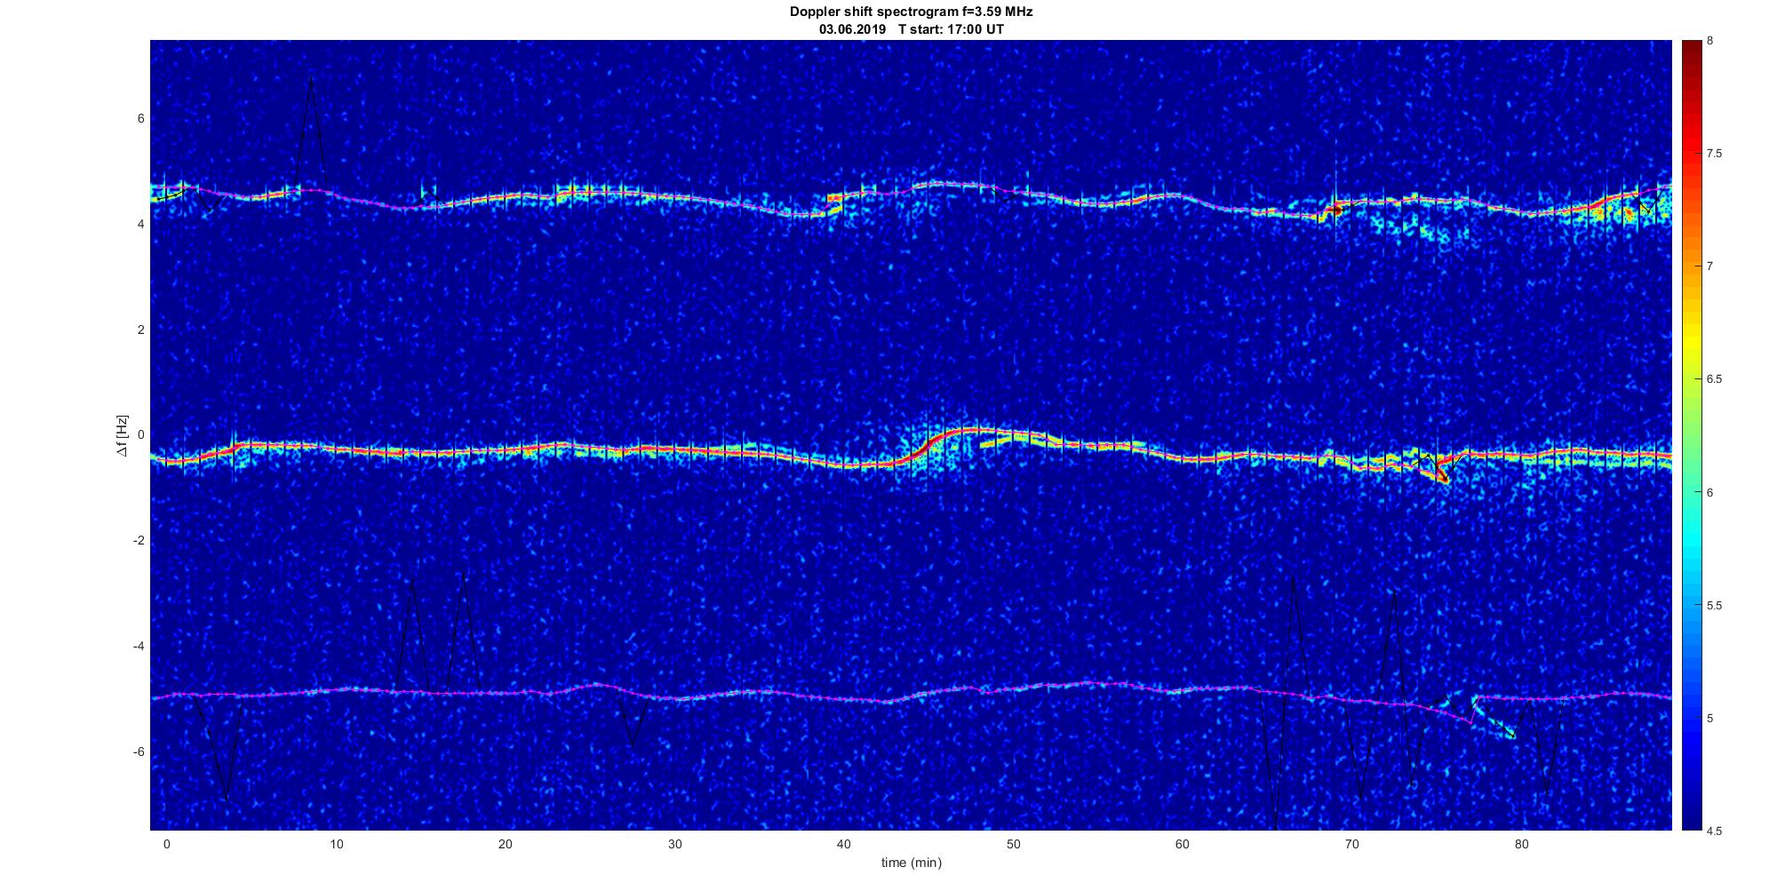Image resolution: width=1777 pixels, height=891 pixels.
Task: Click the plot title 'Doppler shift spectrogram f=3.59 MHz'
Action: point(911,12)
